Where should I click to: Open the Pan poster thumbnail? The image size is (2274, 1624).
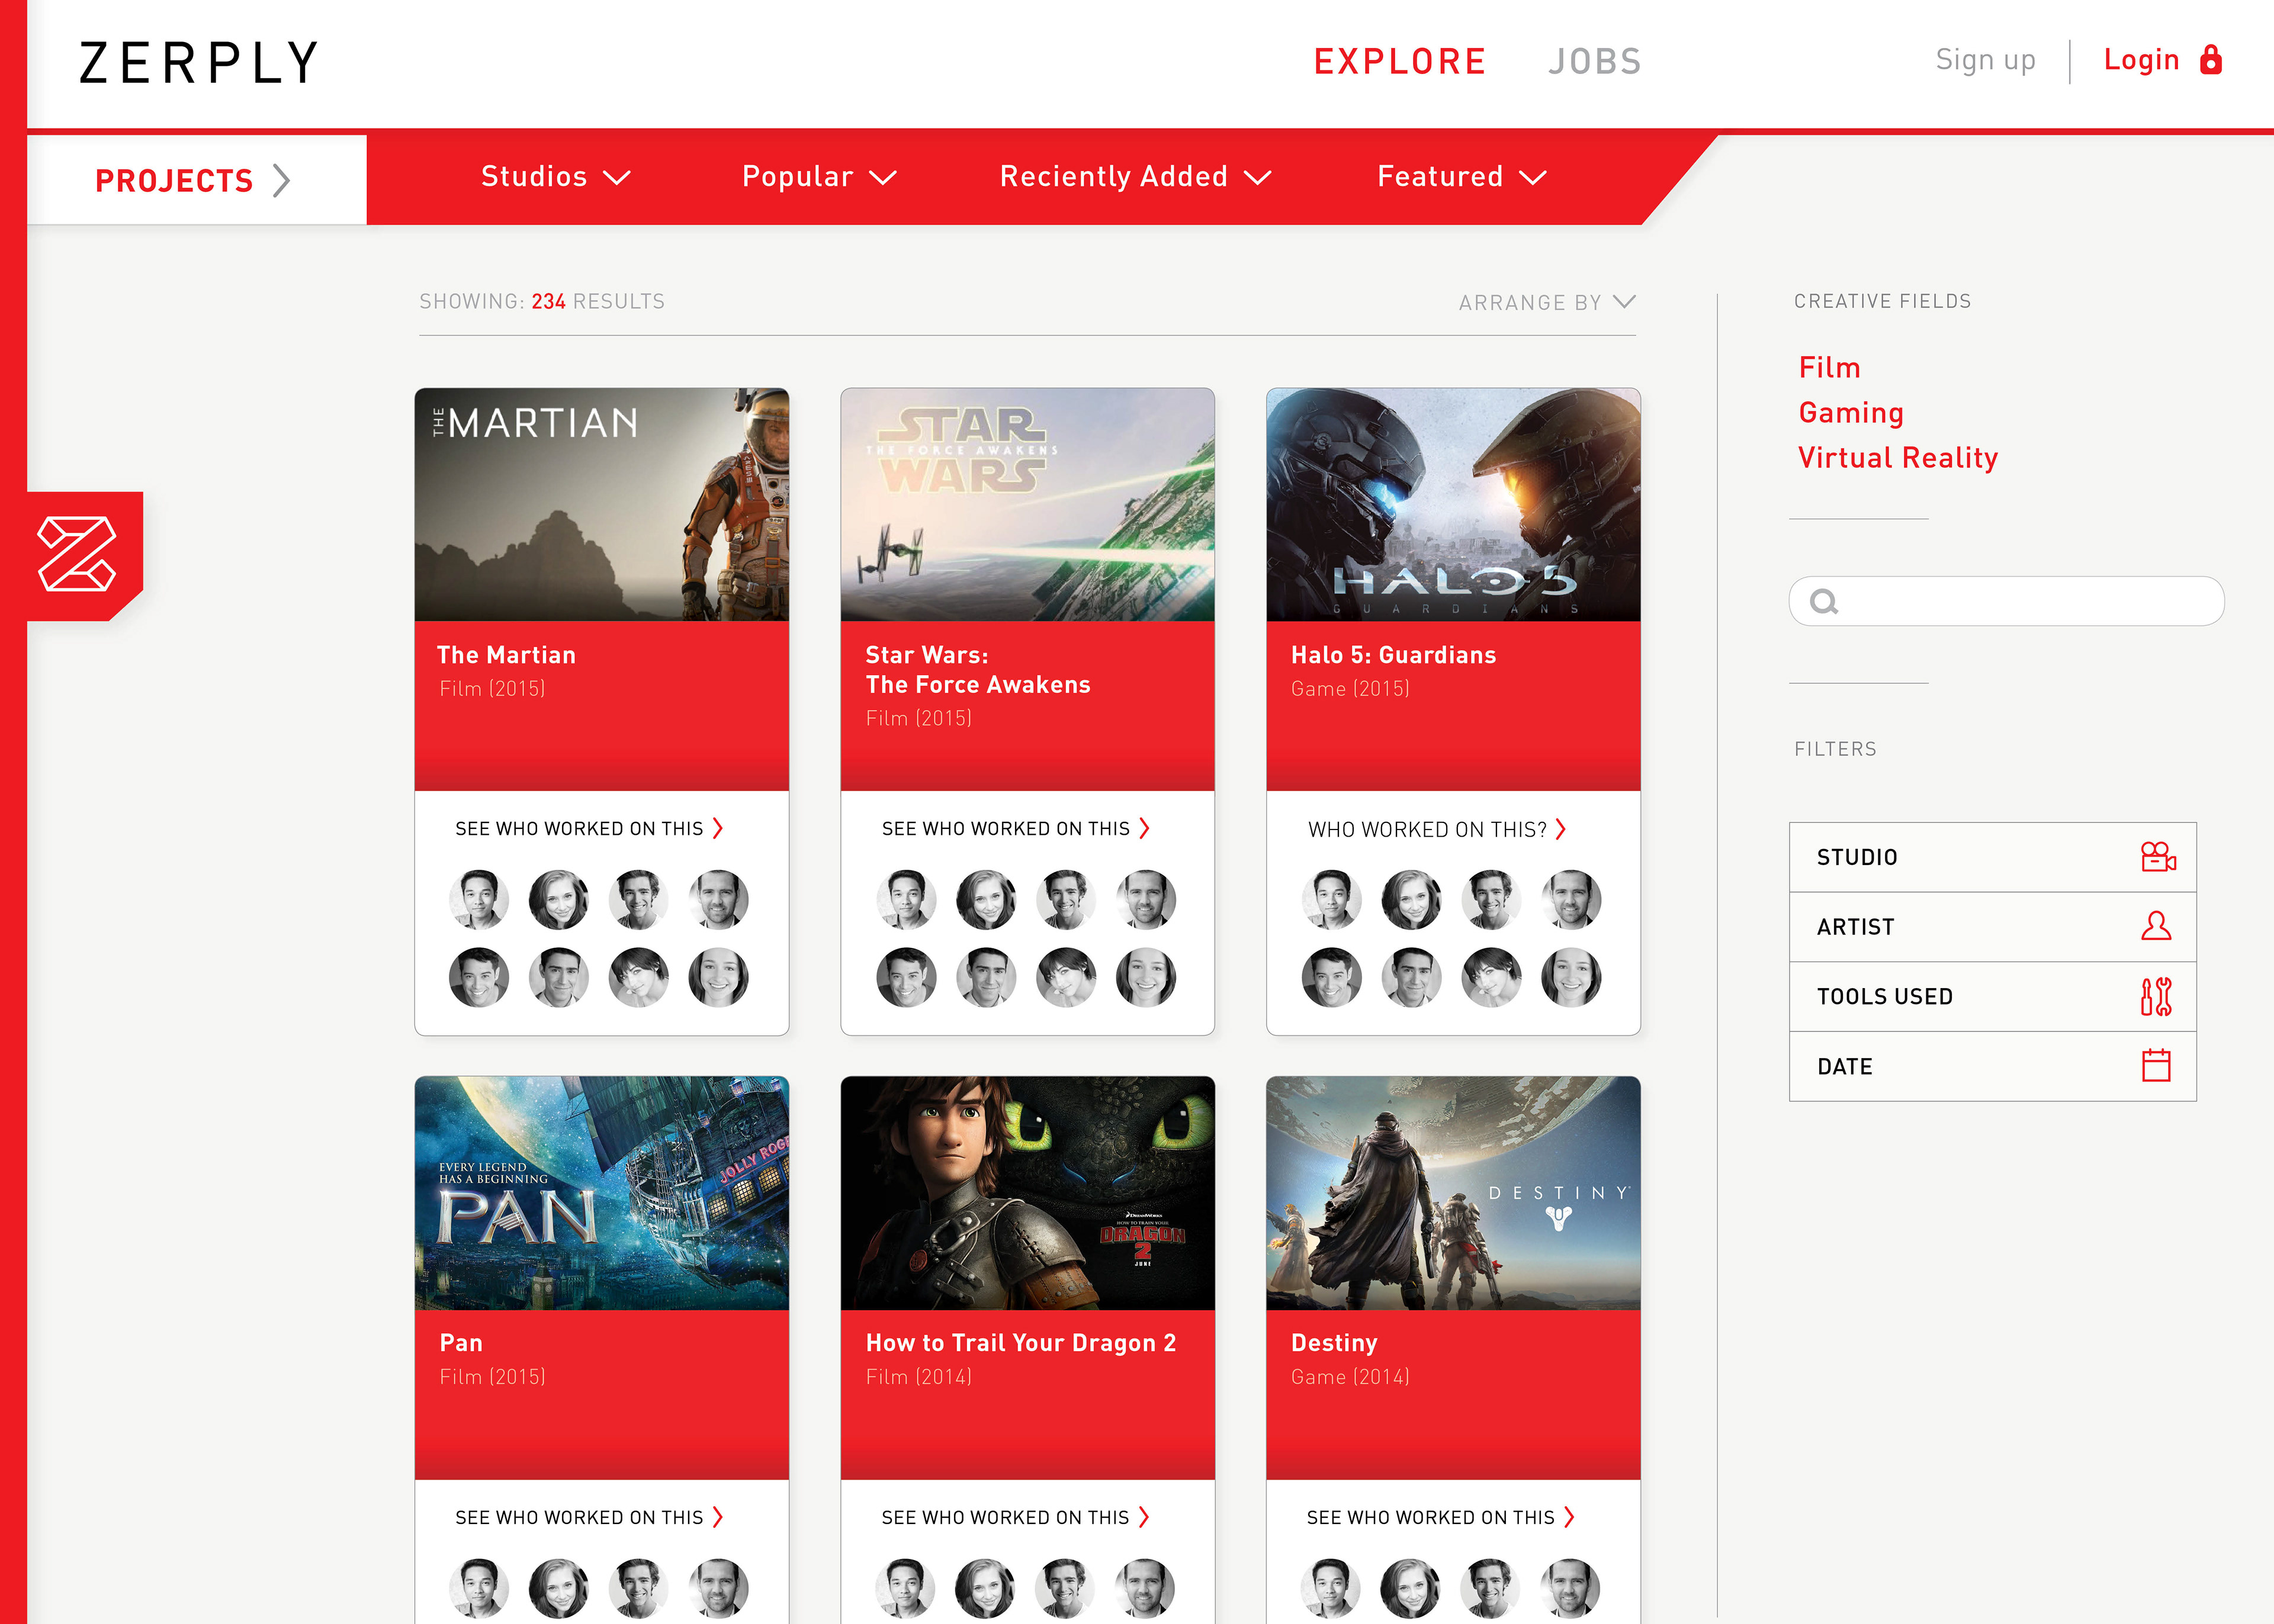(602, 1193)
